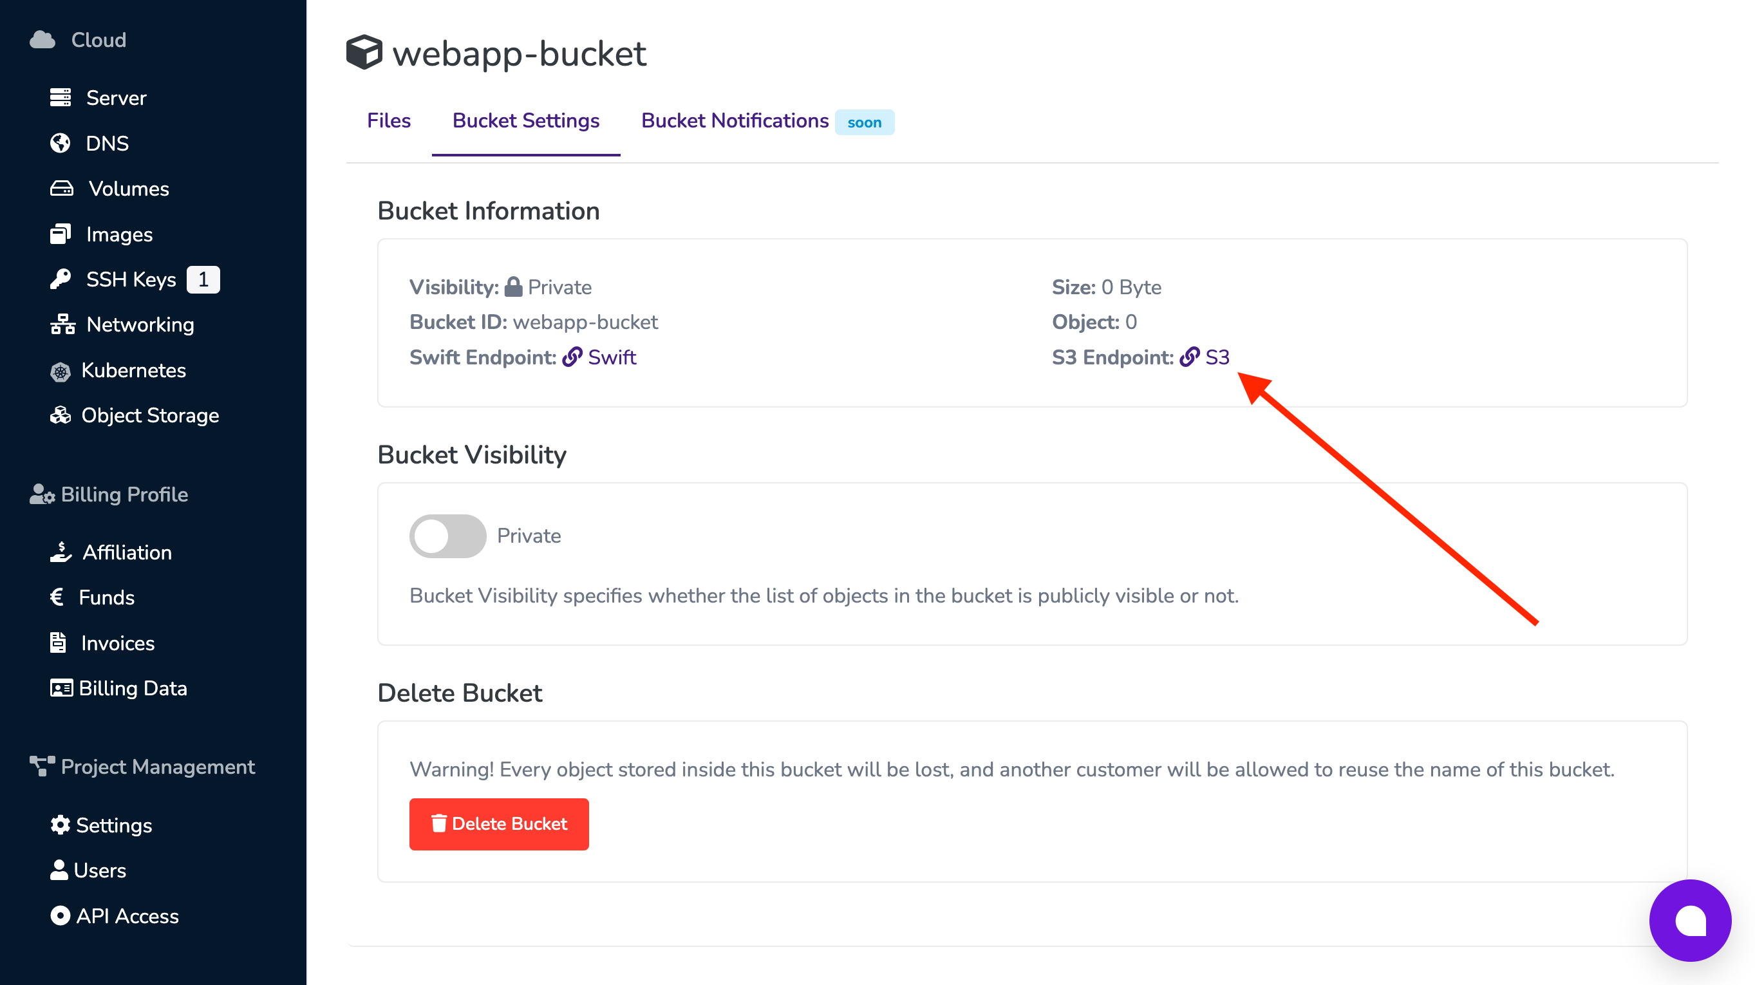
Task: Open the Swift endpoint link
Action: tap(611, 357)
